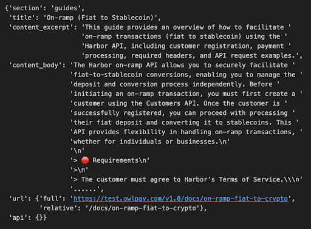Viewport: 311px width, 229px height.
Task: Click the red stop-sign emoji before Requirements
Action: (x=85, y=160)
